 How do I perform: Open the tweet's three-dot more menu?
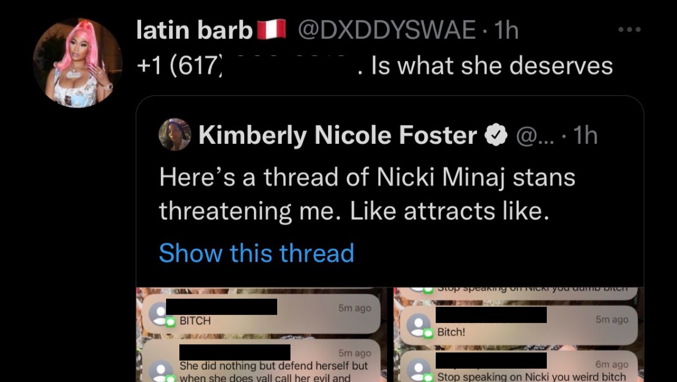click(629, 29)
